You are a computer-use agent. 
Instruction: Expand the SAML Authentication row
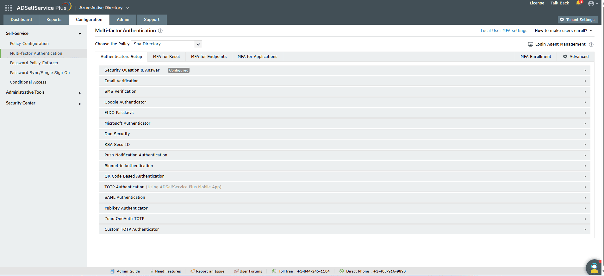[345, 198]
